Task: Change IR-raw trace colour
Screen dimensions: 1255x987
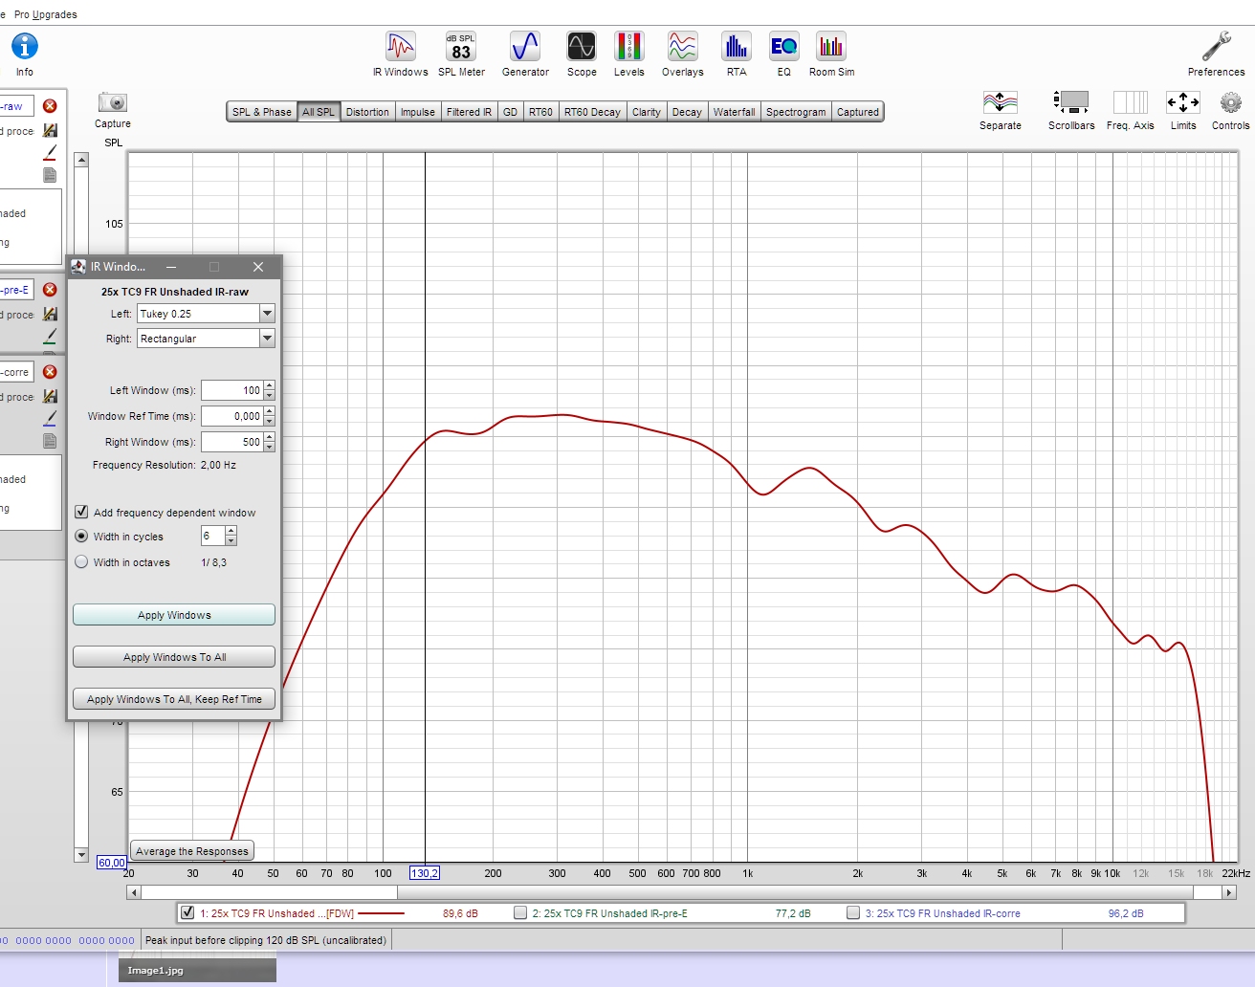Action: [50, 152]
